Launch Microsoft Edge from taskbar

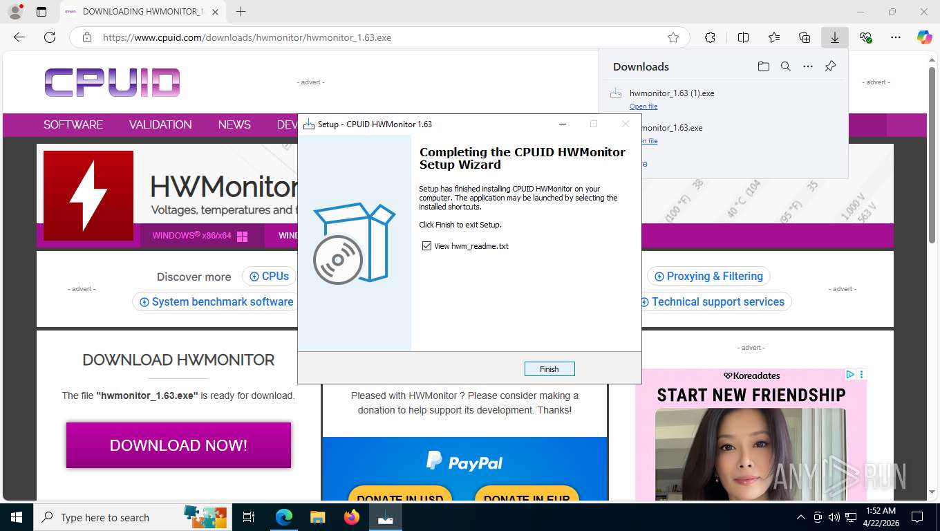(x=284, y=517)
